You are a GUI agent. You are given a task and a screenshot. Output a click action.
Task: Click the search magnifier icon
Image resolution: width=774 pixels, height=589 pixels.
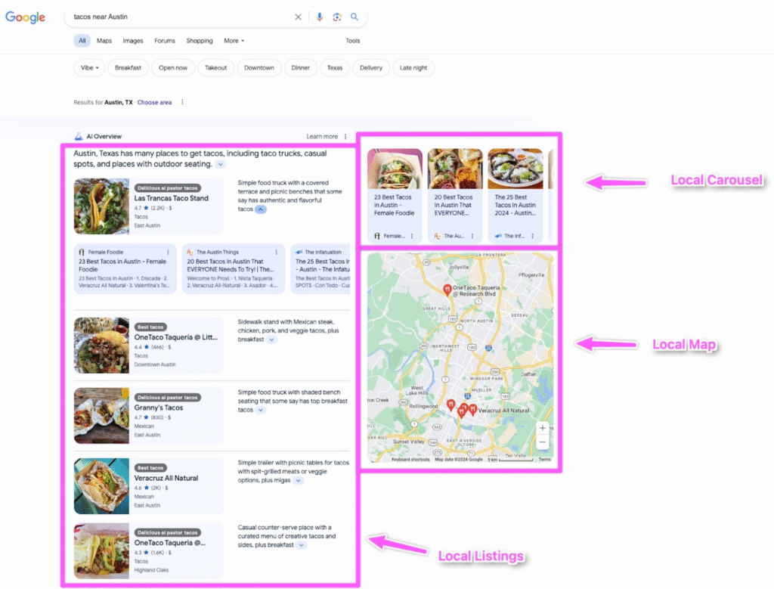point(354,17)
